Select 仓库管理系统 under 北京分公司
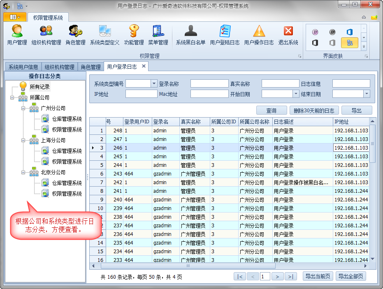Image resolution: width=383 pixels, height=289 pixels. pos(67,183)
